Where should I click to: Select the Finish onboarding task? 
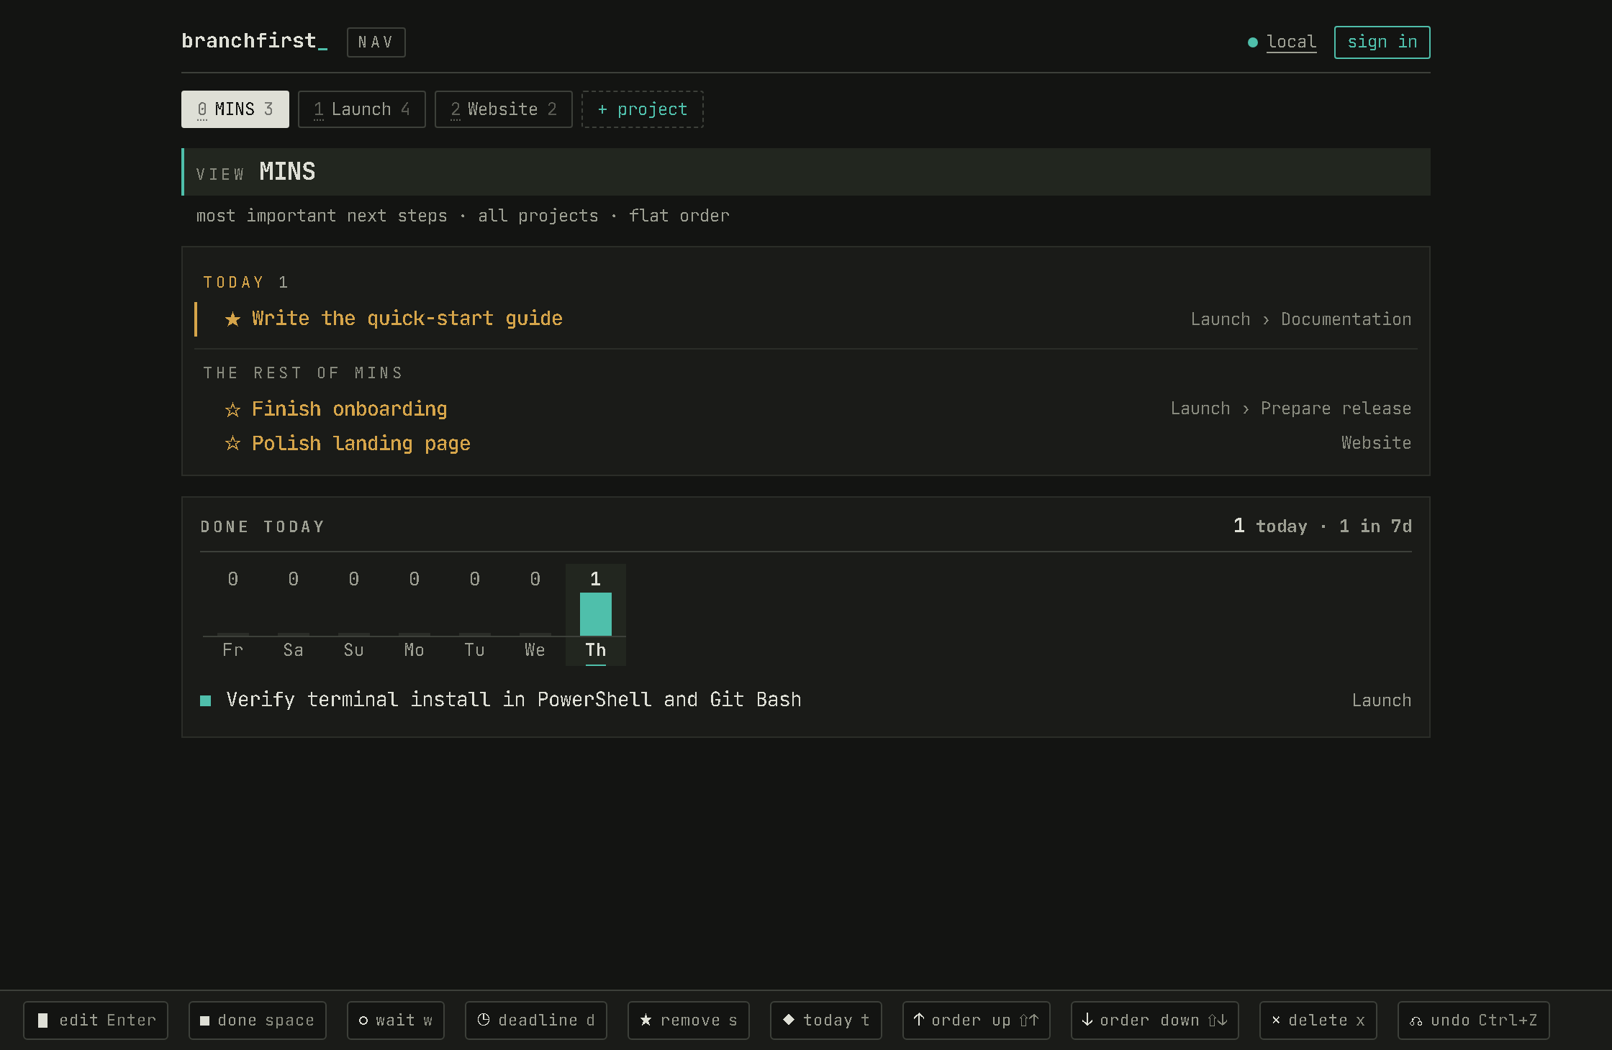(806, 409)
